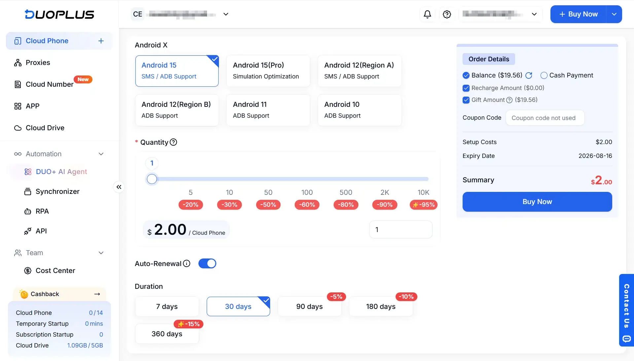Add a new cloud phone with plus icon
This screenshot has width=634, height=361.
click(x=101, y=41)
